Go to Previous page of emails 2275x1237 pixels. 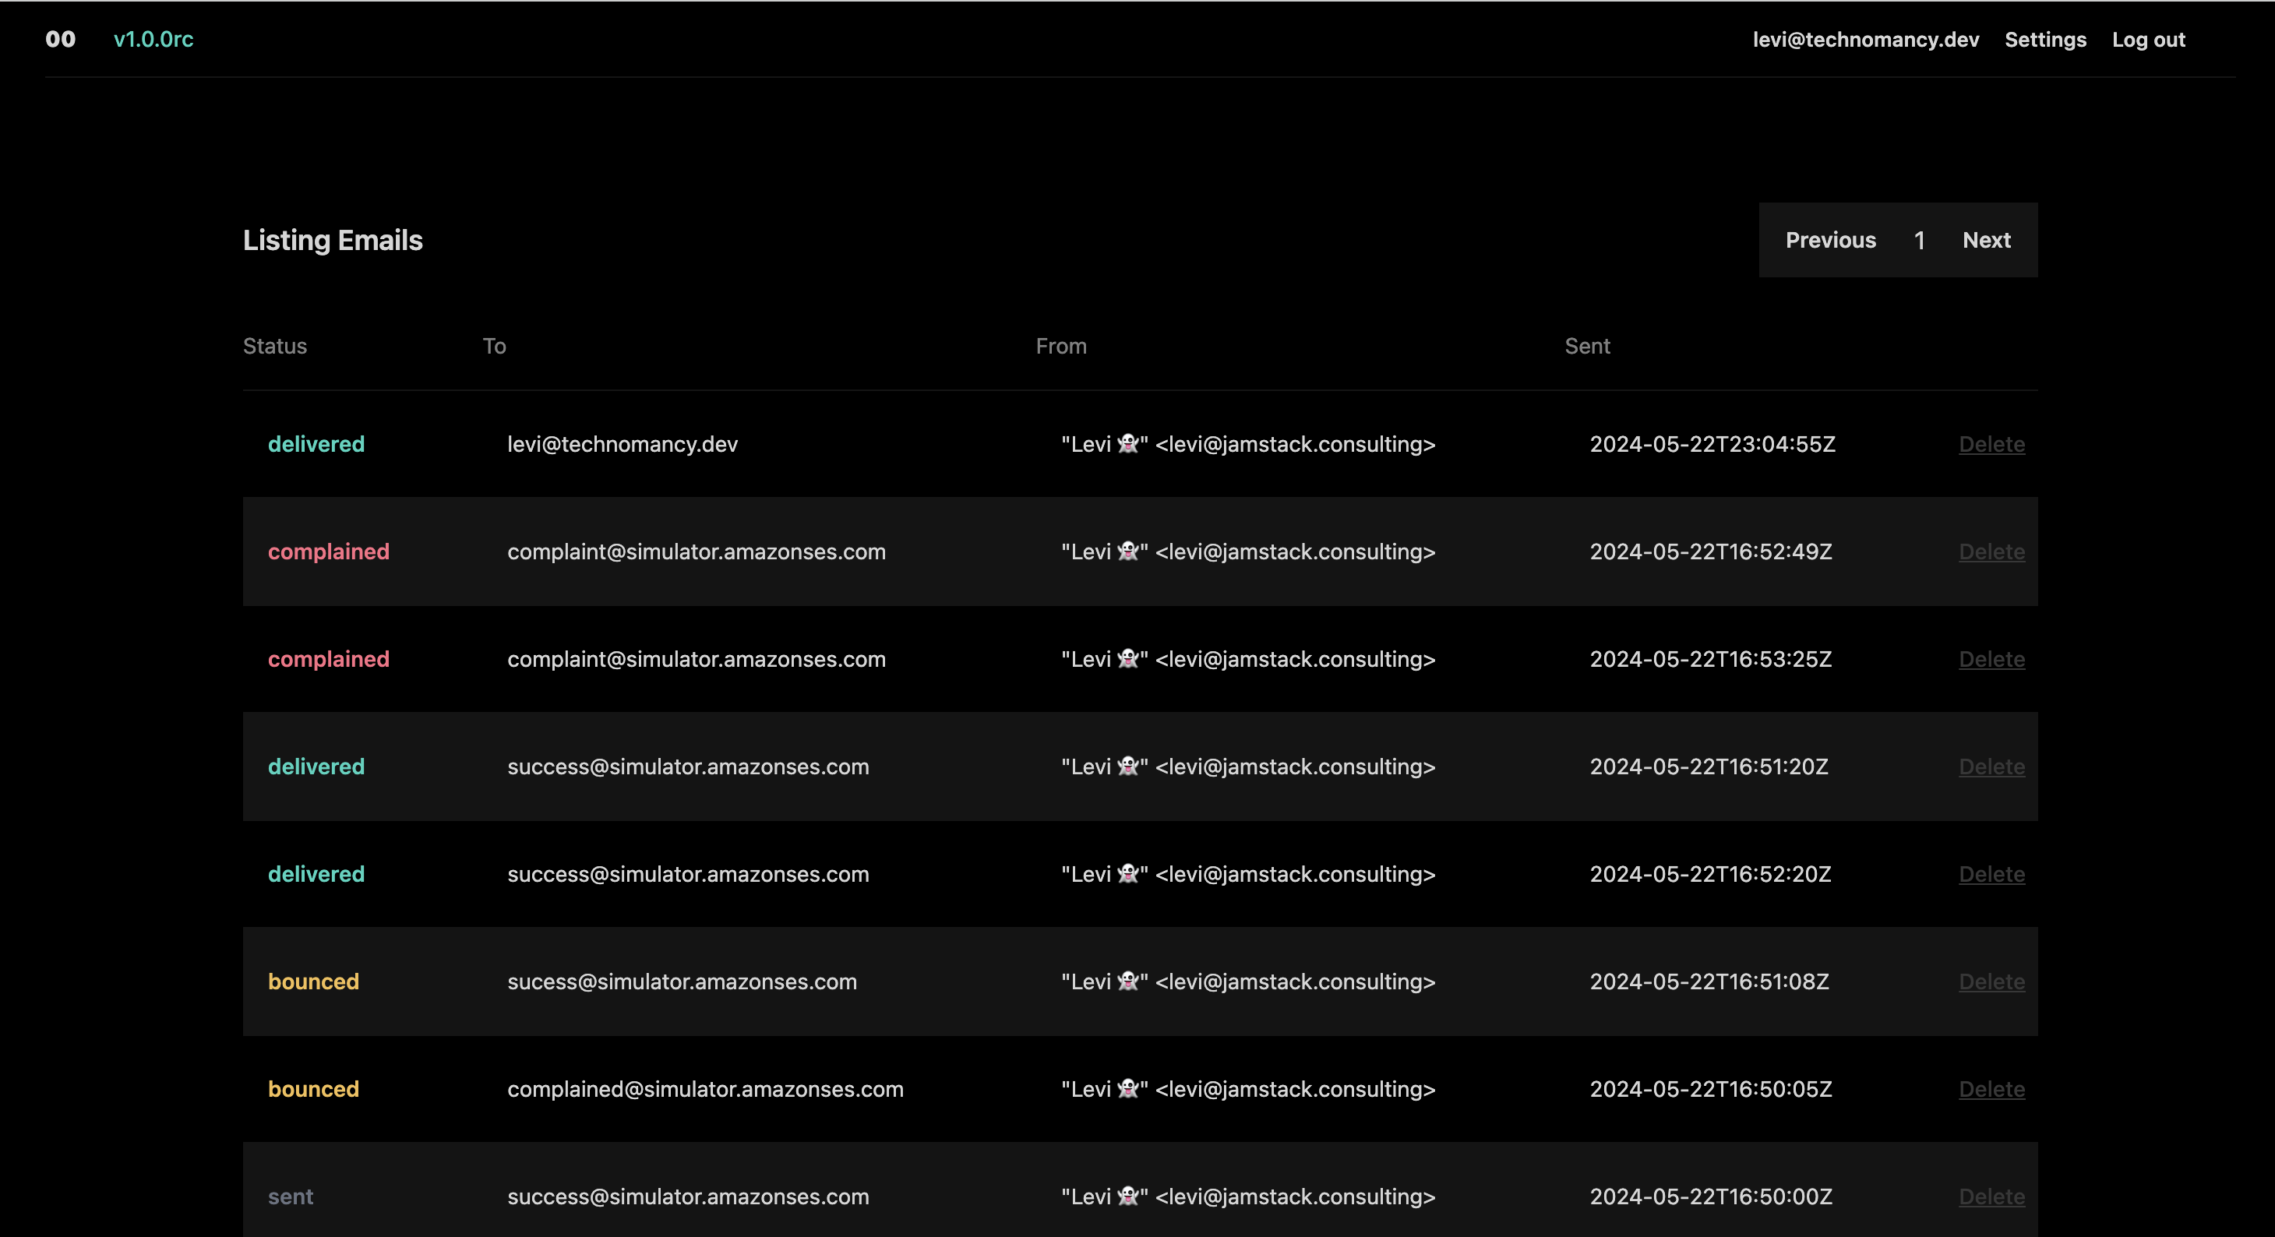coord(1830,240)
